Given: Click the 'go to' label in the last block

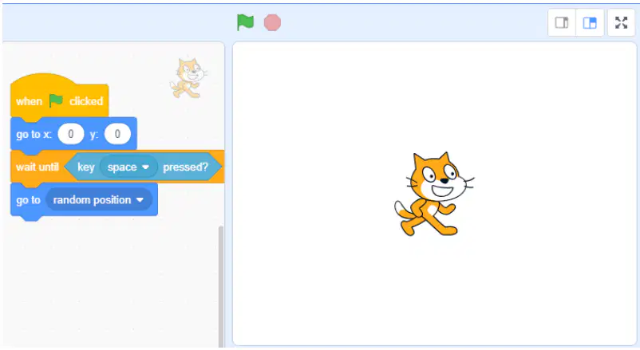Looking at the screenshot, I should pos(28,200).
